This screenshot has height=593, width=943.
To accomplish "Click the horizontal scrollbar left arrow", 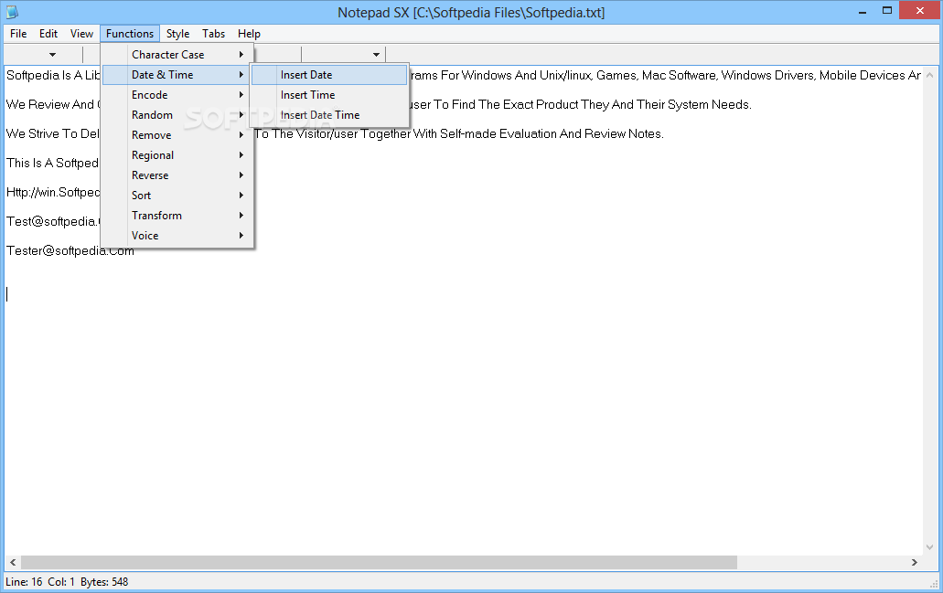I will (13, 562).
